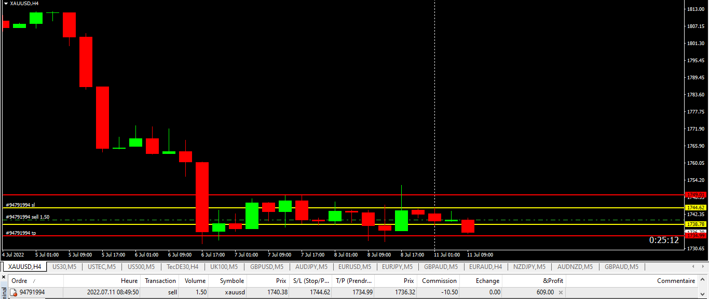The width and height of the screenshot is (709, 299).
Task: Open the TecDE30,H4 chart tab
Action: 182,267
